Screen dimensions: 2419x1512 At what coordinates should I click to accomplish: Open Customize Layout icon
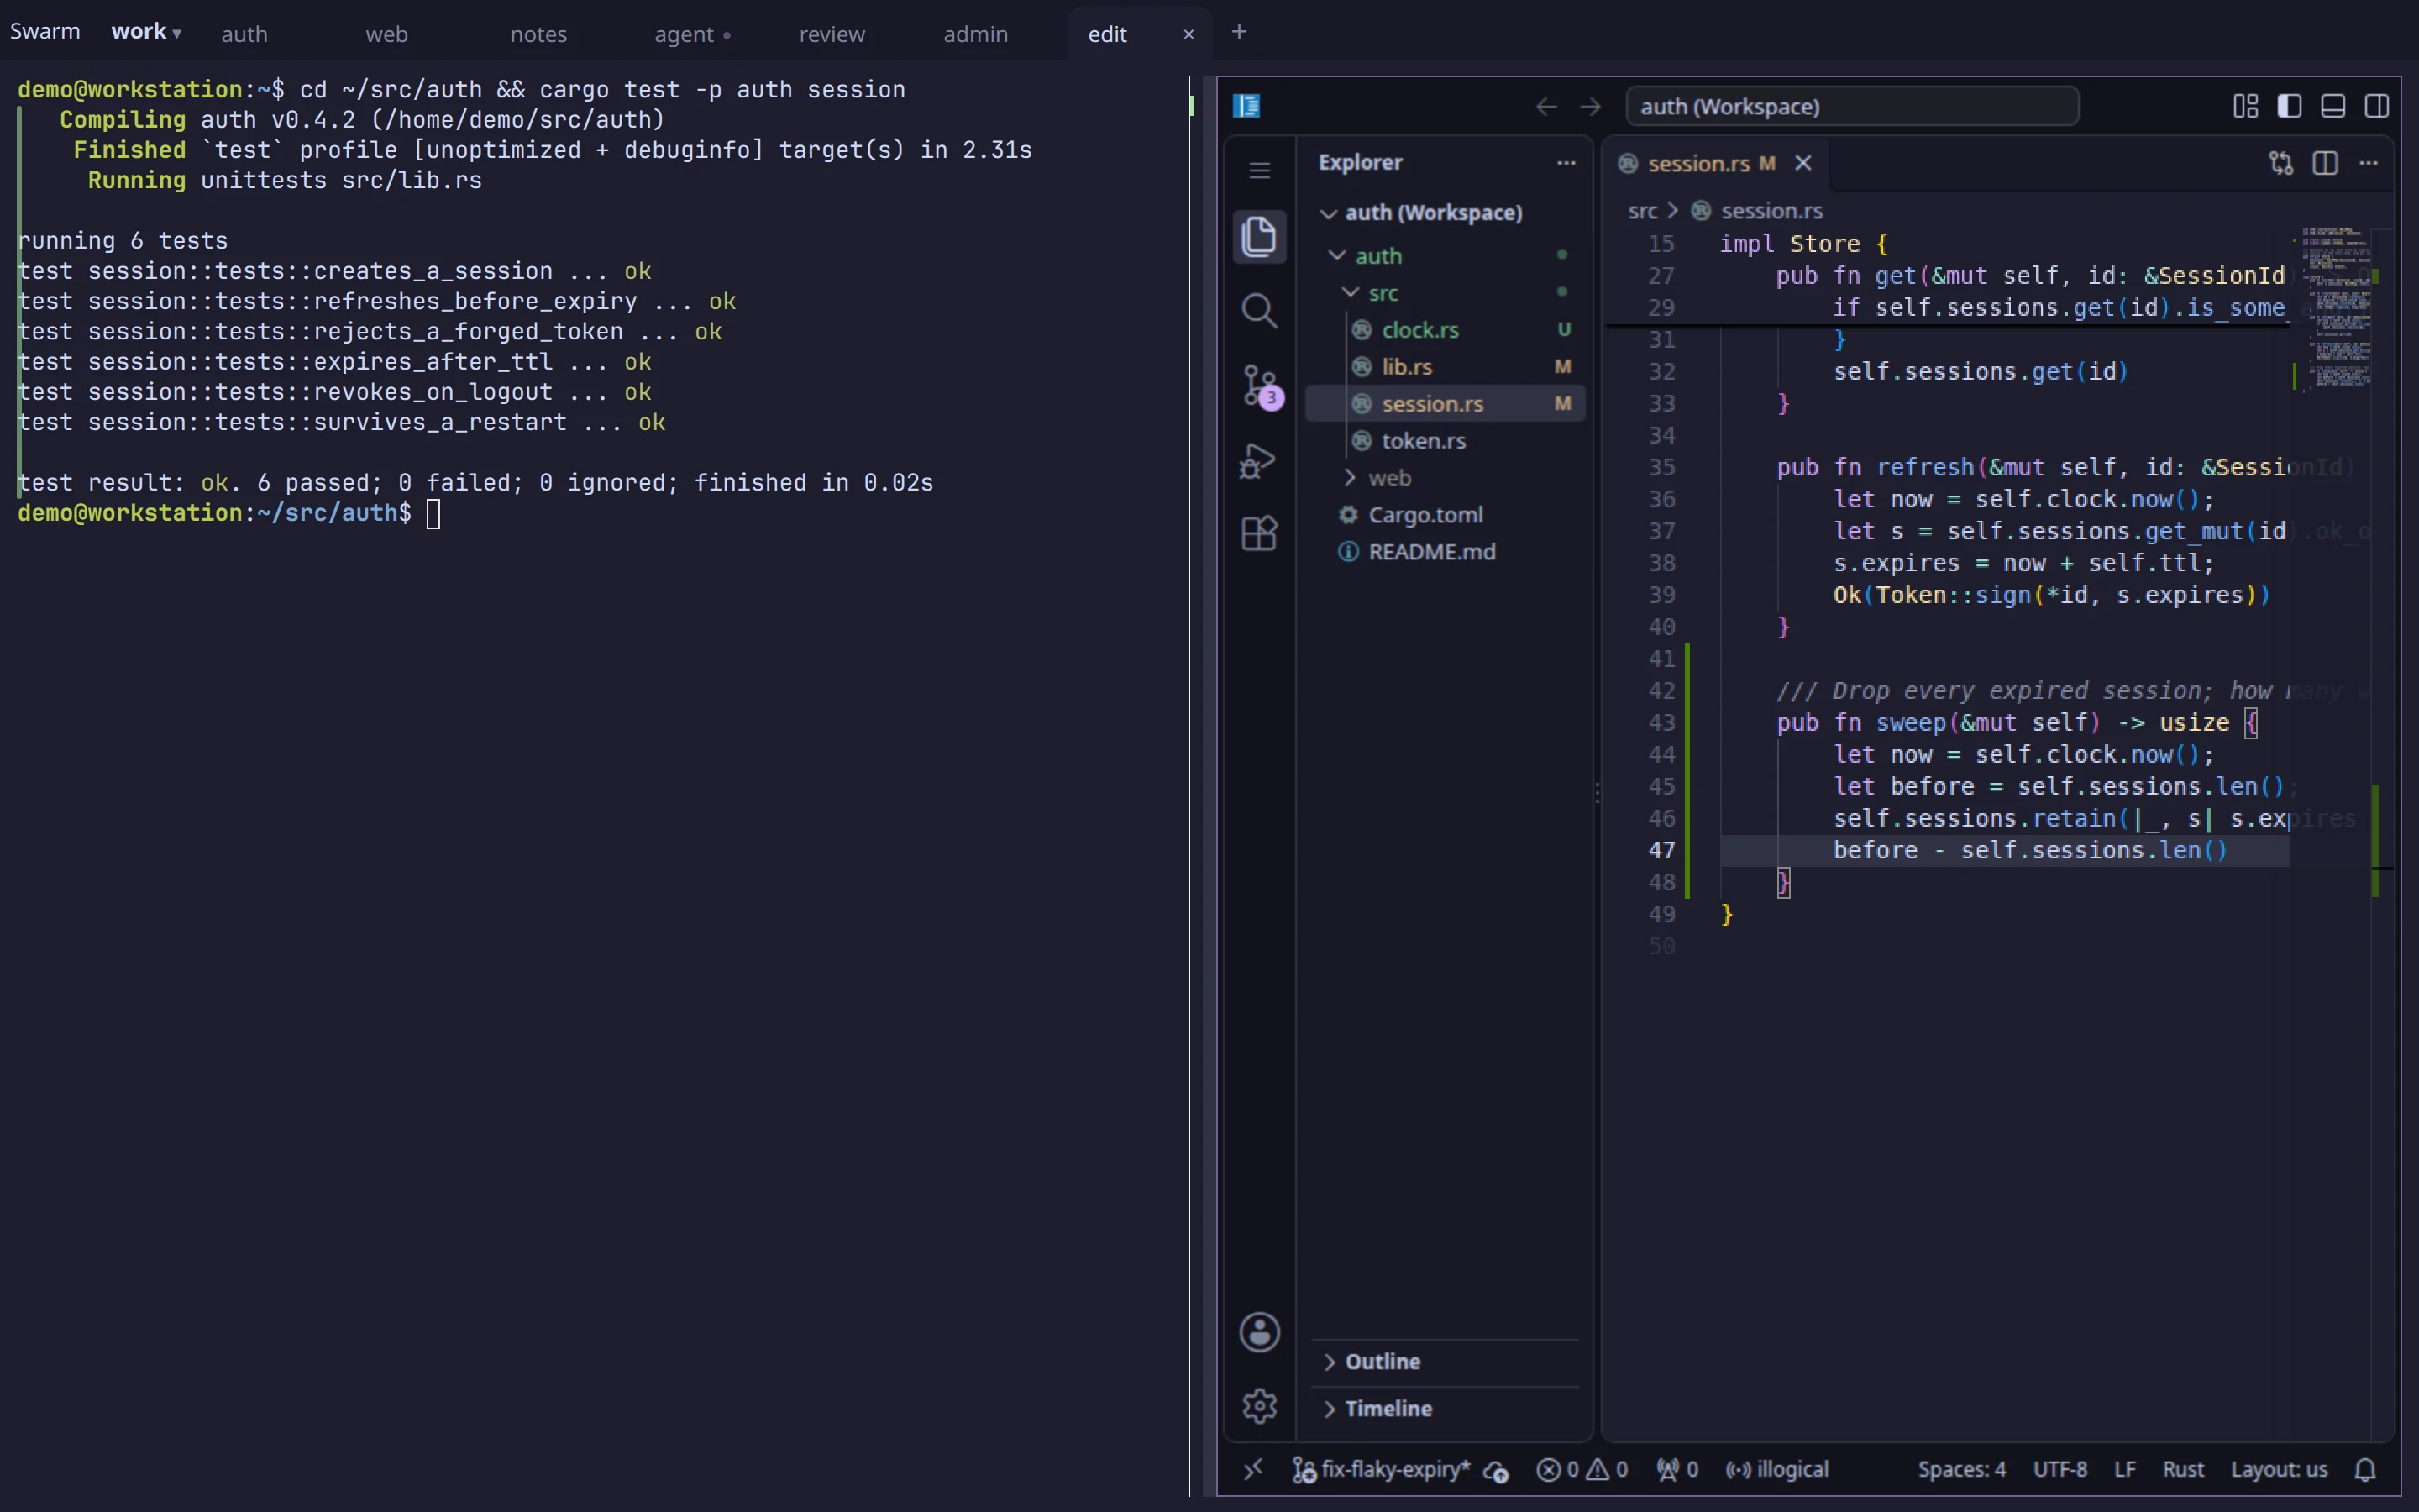click(2245, 106)
